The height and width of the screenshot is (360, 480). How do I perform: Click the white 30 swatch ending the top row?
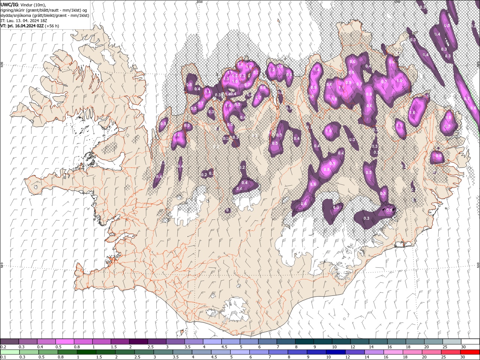point(470,342)
